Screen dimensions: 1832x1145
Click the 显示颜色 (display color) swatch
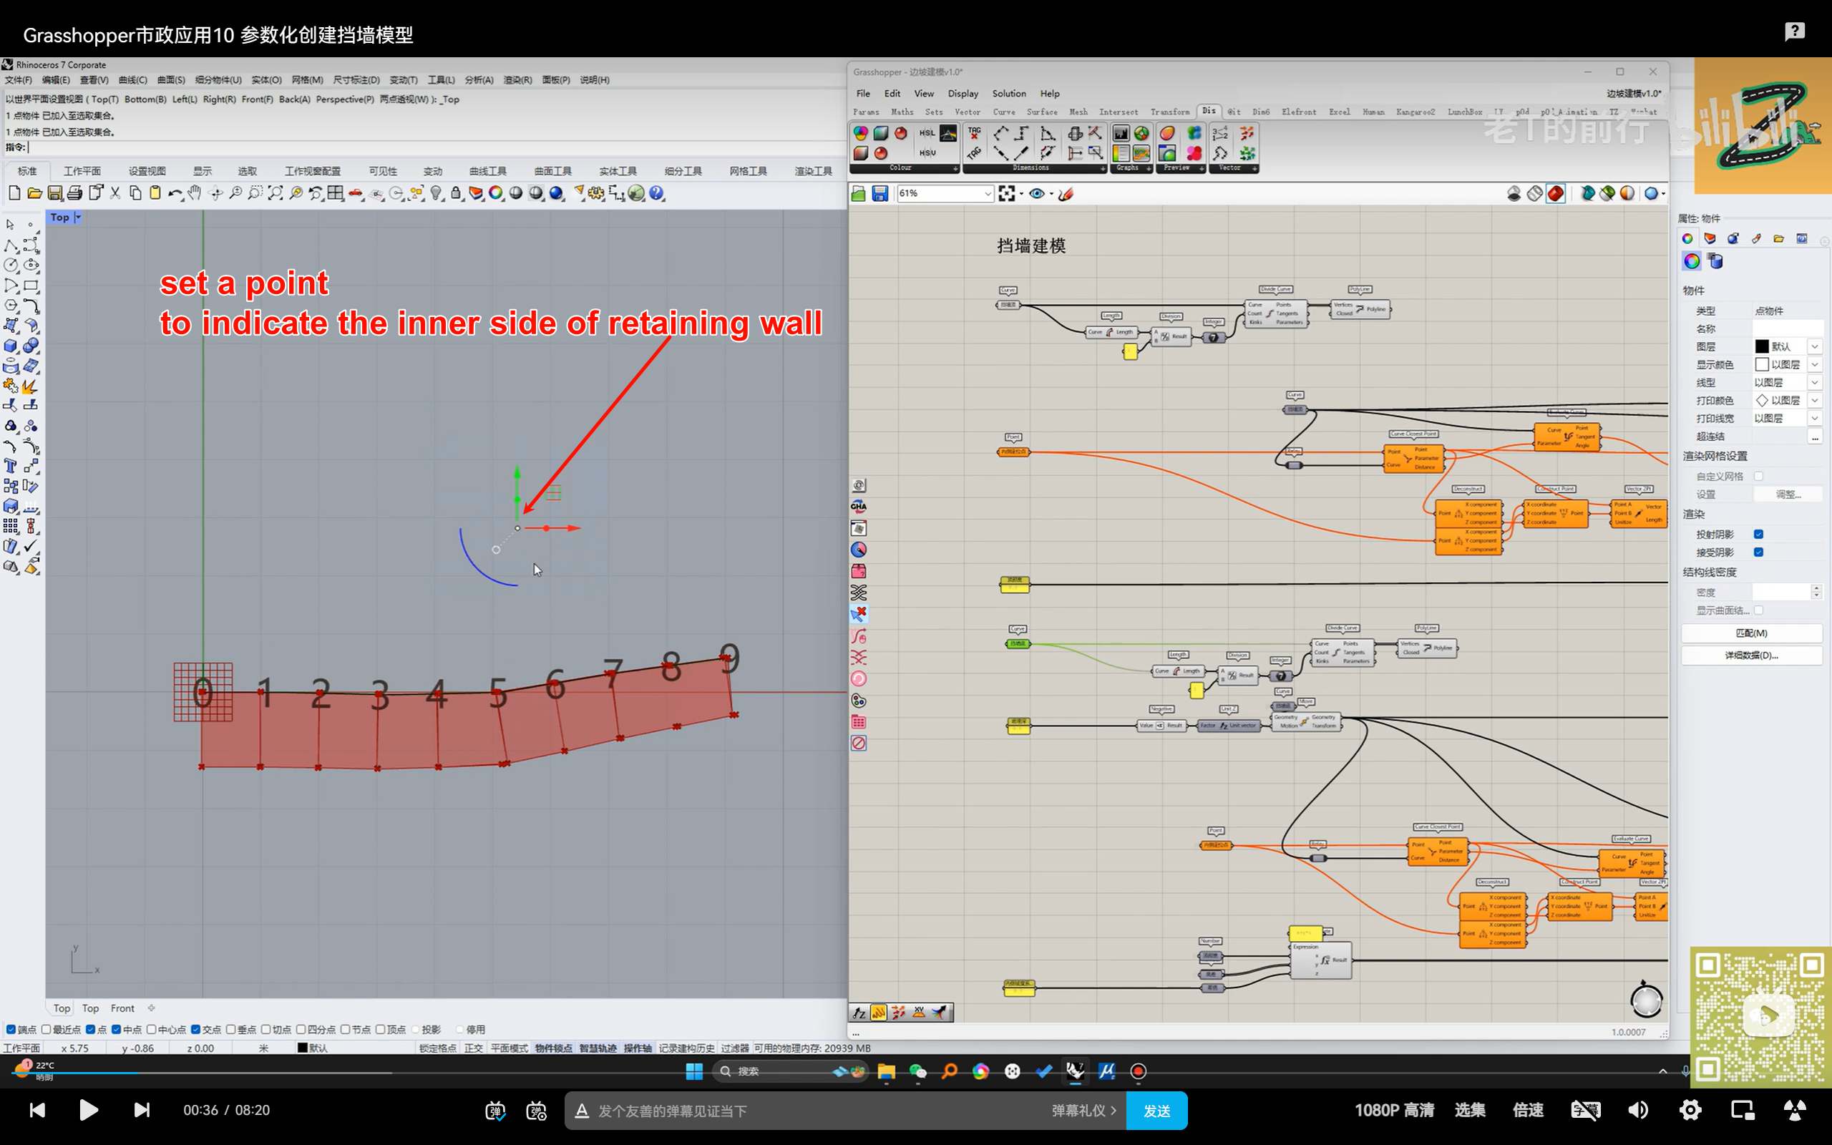[1762, 365]
